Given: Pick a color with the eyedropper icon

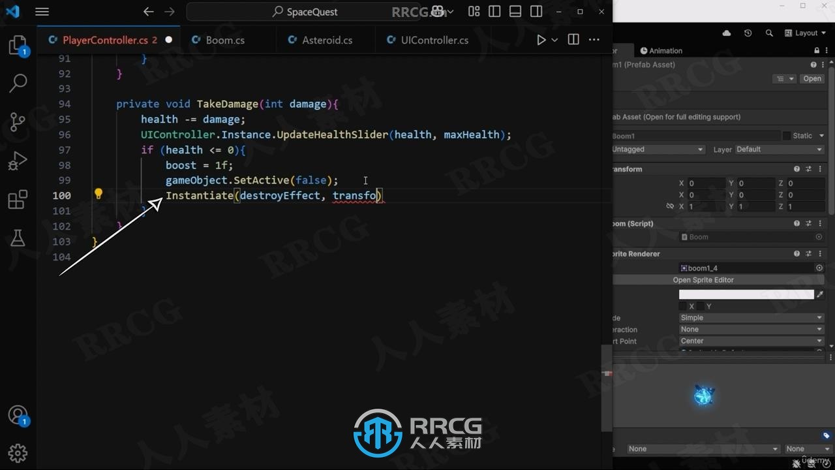Looking at the screenshot, I should (x=820, y=294).
